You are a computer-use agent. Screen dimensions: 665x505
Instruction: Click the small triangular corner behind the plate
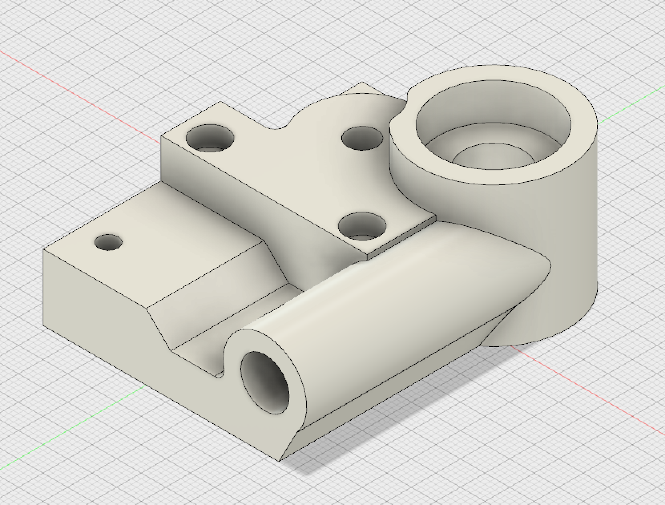pos(360,89)
